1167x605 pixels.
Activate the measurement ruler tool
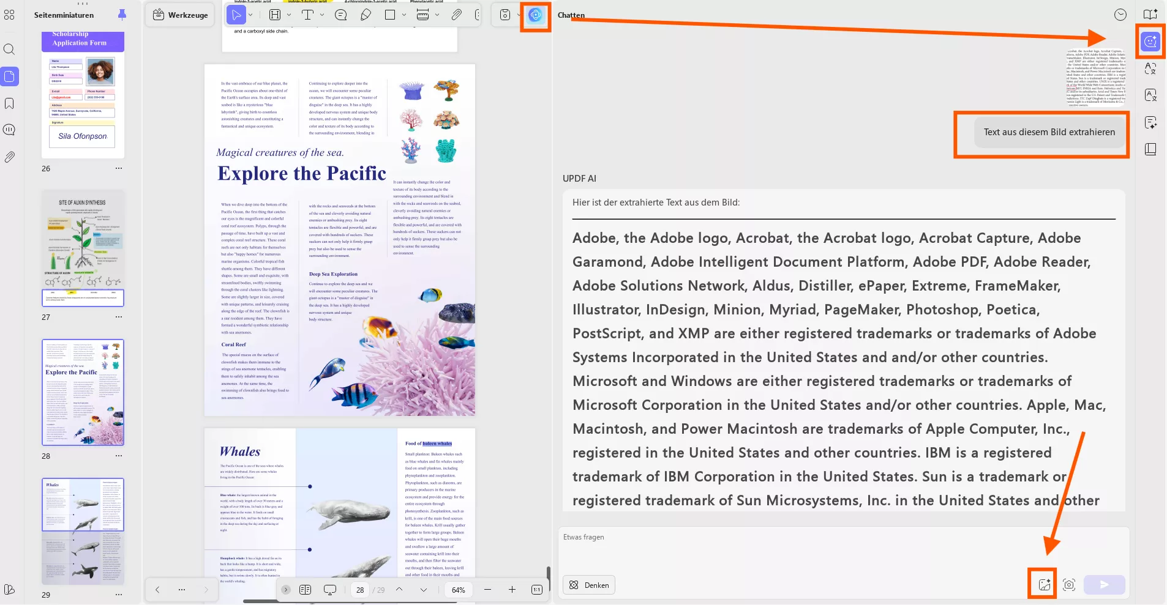[x=422, y=15]
